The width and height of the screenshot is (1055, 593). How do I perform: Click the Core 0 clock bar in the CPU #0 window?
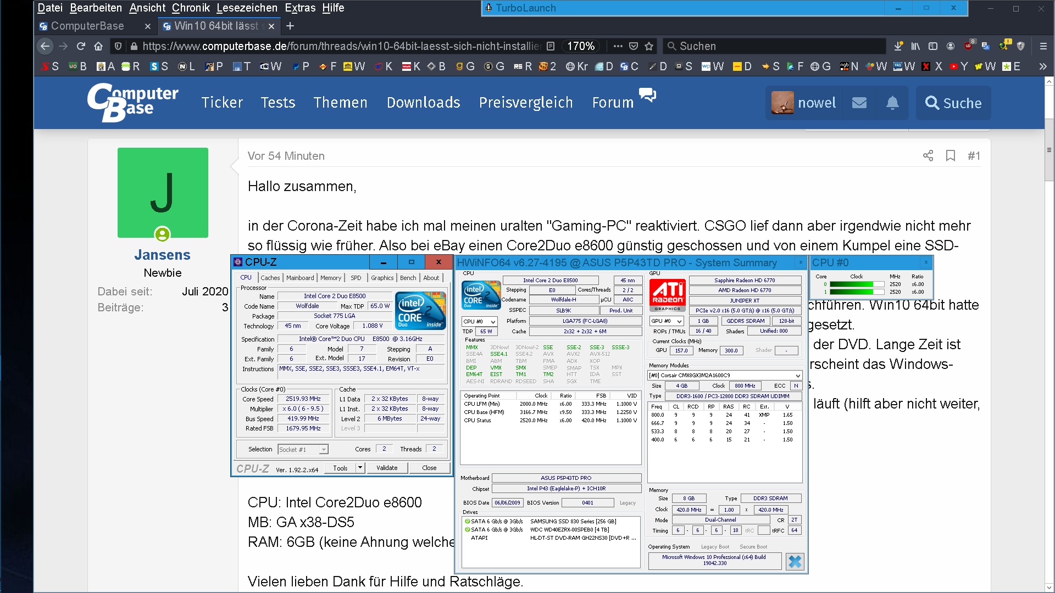[x=856, y=284]
